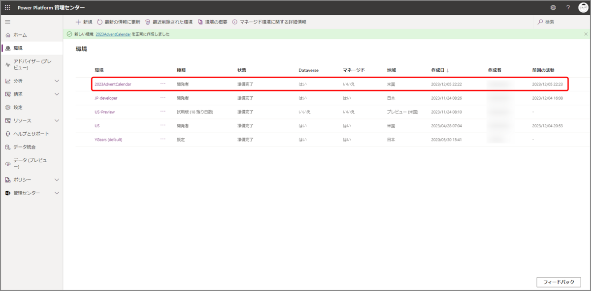Image resolution: width=591 pixels, height=291 pixels.
Task: Toggle sort on 作成日 column header
Action: [x=440, y=70]
